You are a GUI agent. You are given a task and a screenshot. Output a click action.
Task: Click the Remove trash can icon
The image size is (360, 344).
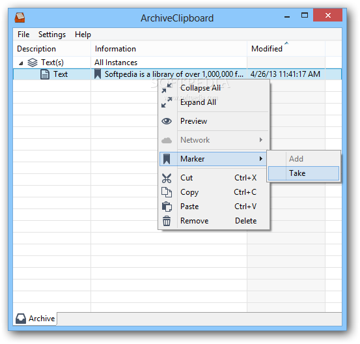(167, 221)
